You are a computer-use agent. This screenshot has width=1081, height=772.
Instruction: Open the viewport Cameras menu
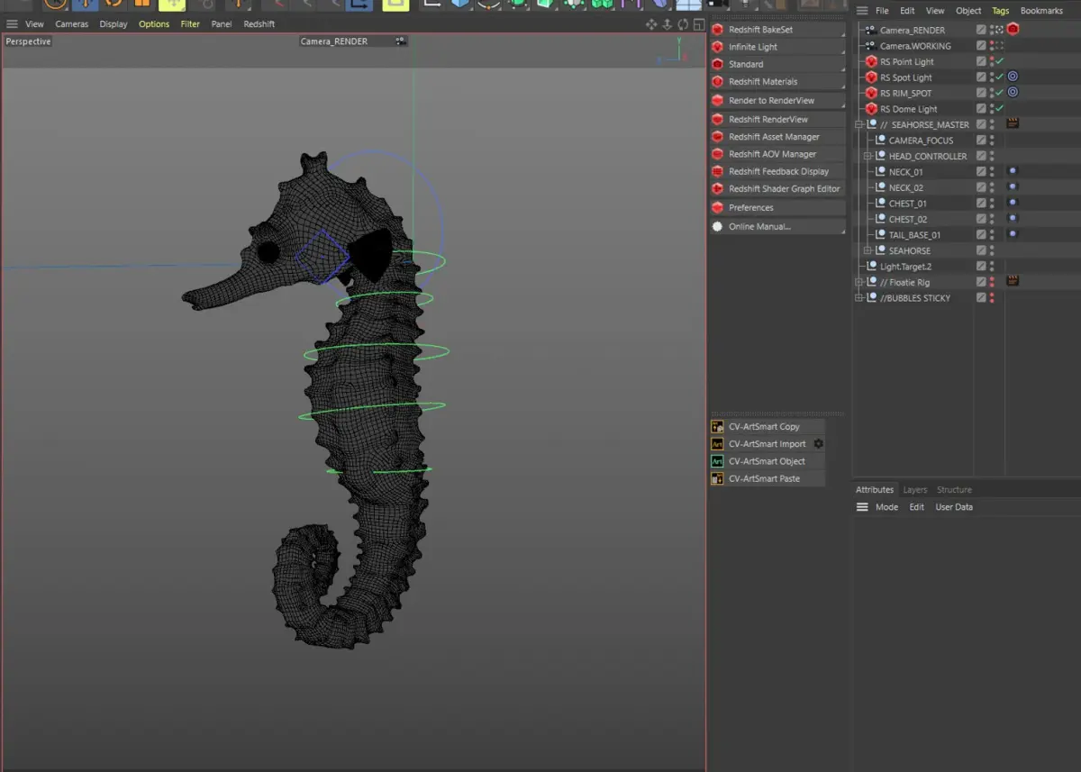click(71, 24)
